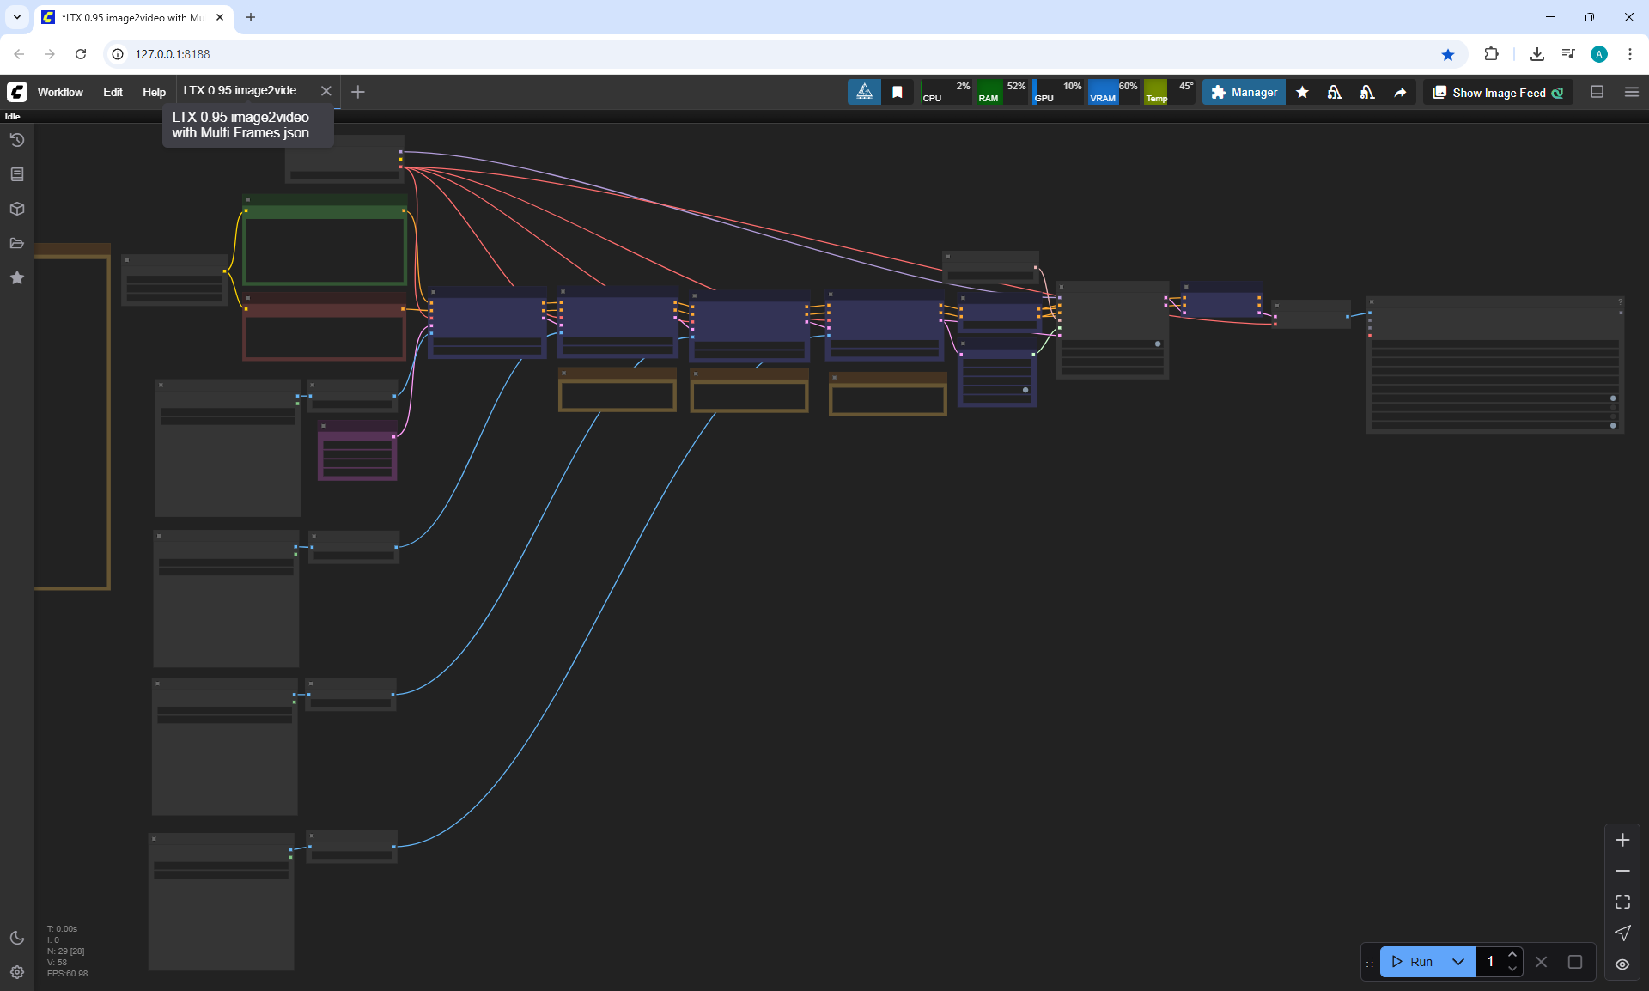Click the share arrow icon
The width and height of the screenshot is (1649, 991).
point(1400,93)
